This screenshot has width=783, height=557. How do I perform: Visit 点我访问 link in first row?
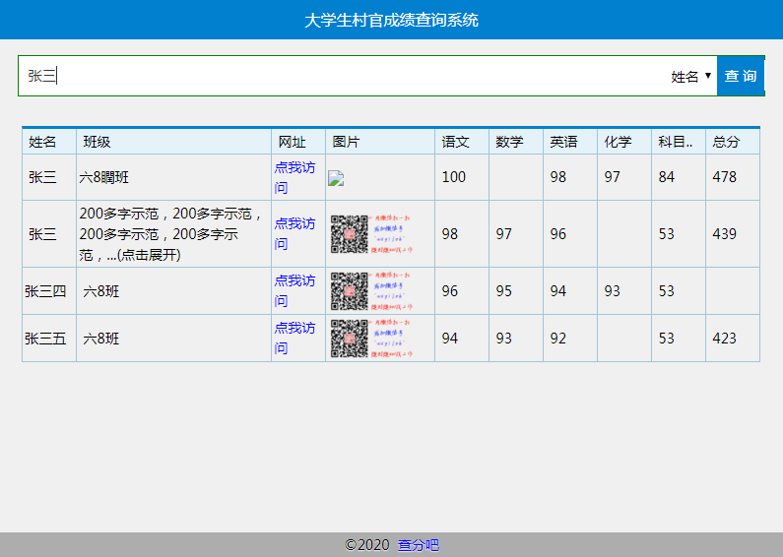pos(294,177)
